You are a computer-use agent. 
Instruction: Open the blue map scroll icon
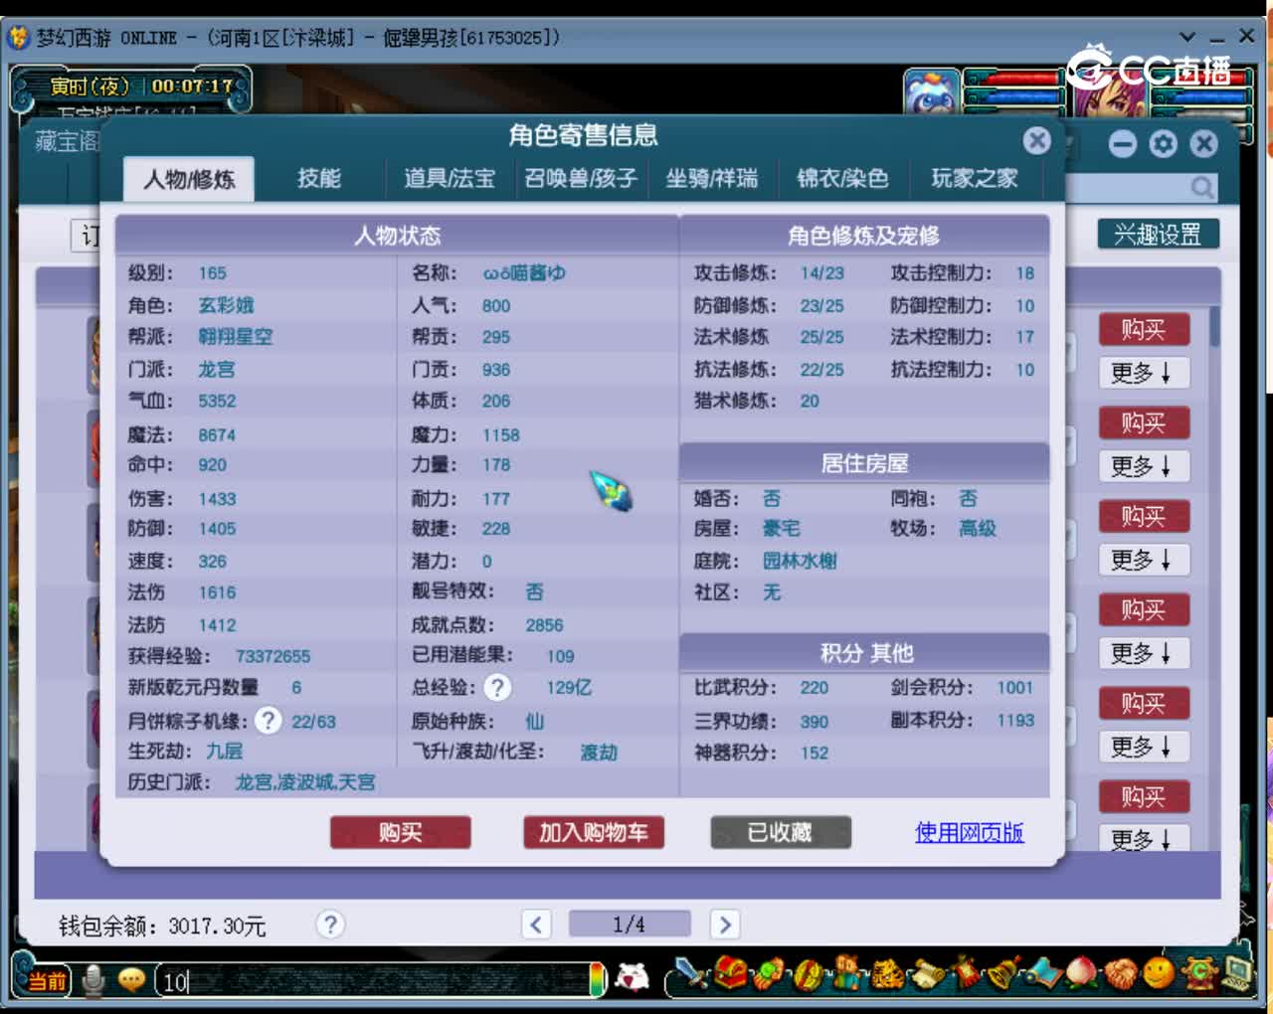(1045, 973)
